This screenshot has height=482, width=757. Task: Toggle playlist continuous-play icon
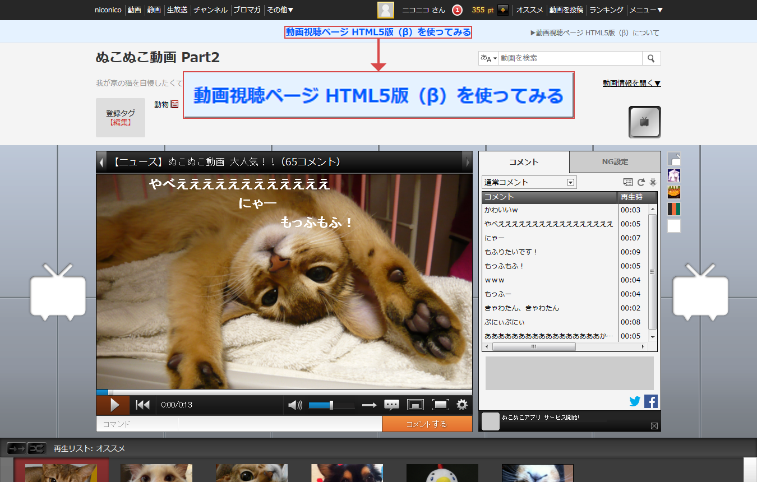coord(16,448)
